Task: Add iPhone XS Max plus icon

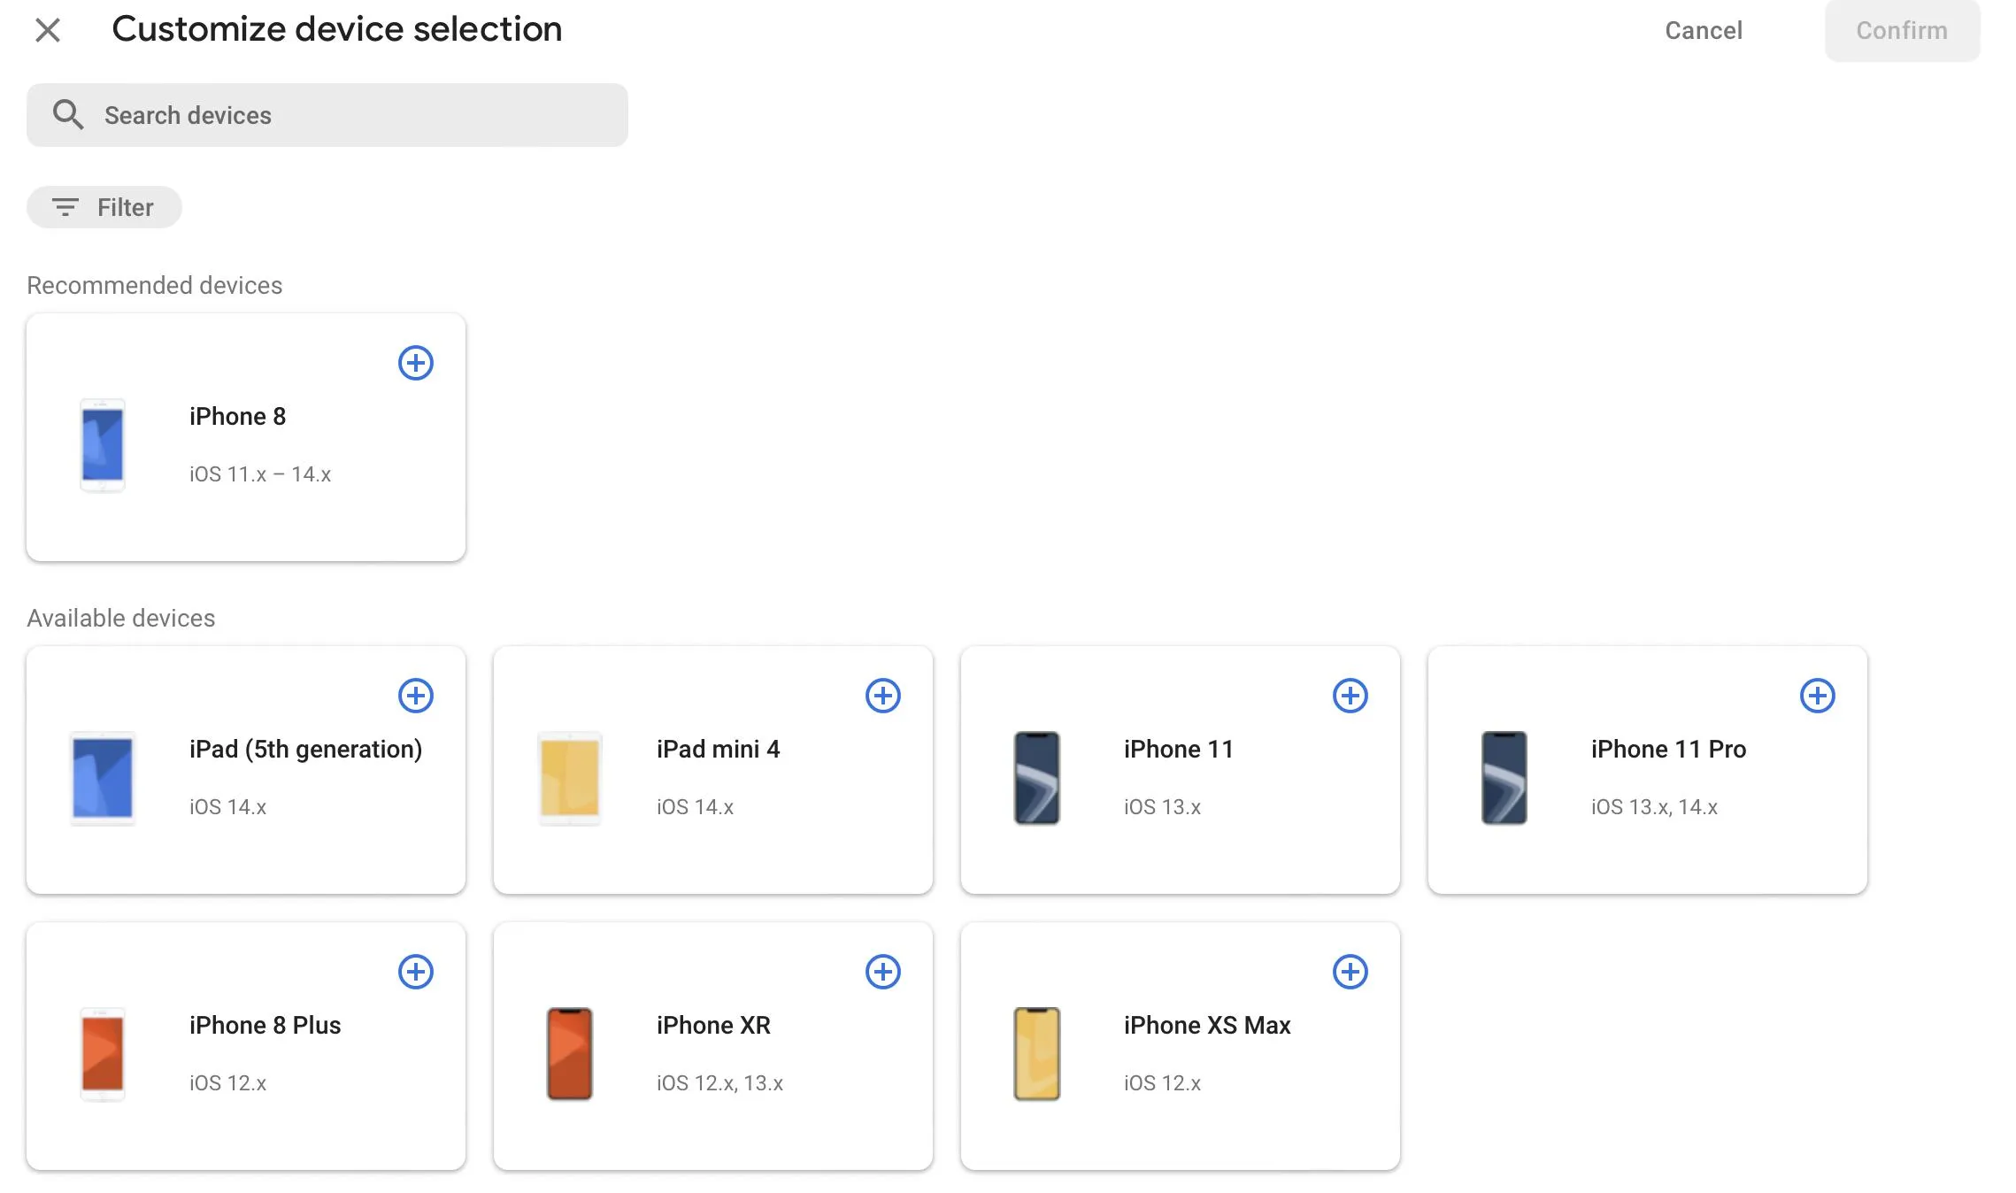Action: point(1350,972)
